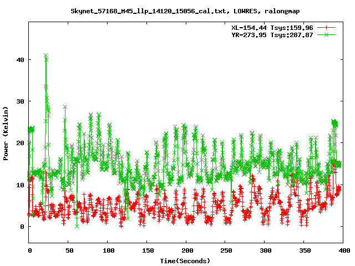Click the x-axis tick label 350
Viewport: 355px width, 266px height.
click(305, 250)
